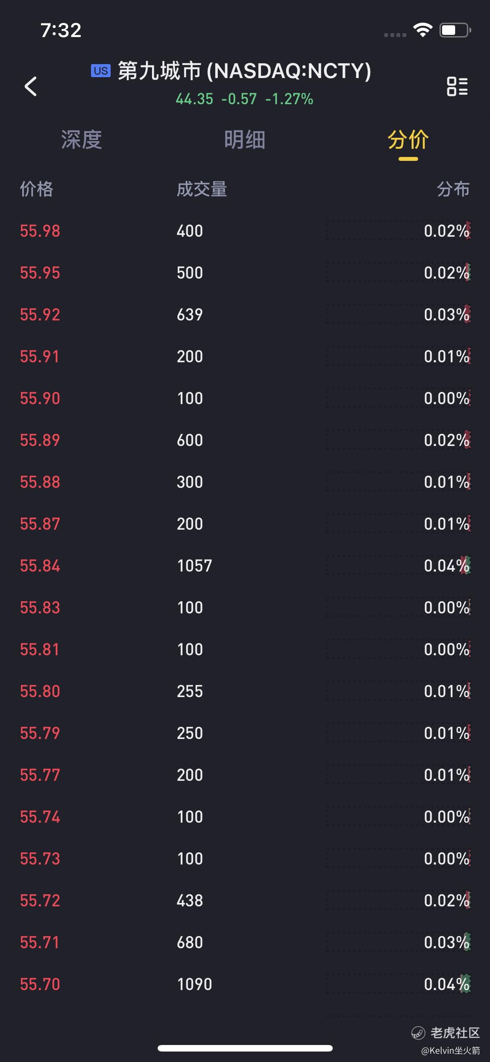Tap the 价格 column header
Screen dimensions: 490x1062
37,189
